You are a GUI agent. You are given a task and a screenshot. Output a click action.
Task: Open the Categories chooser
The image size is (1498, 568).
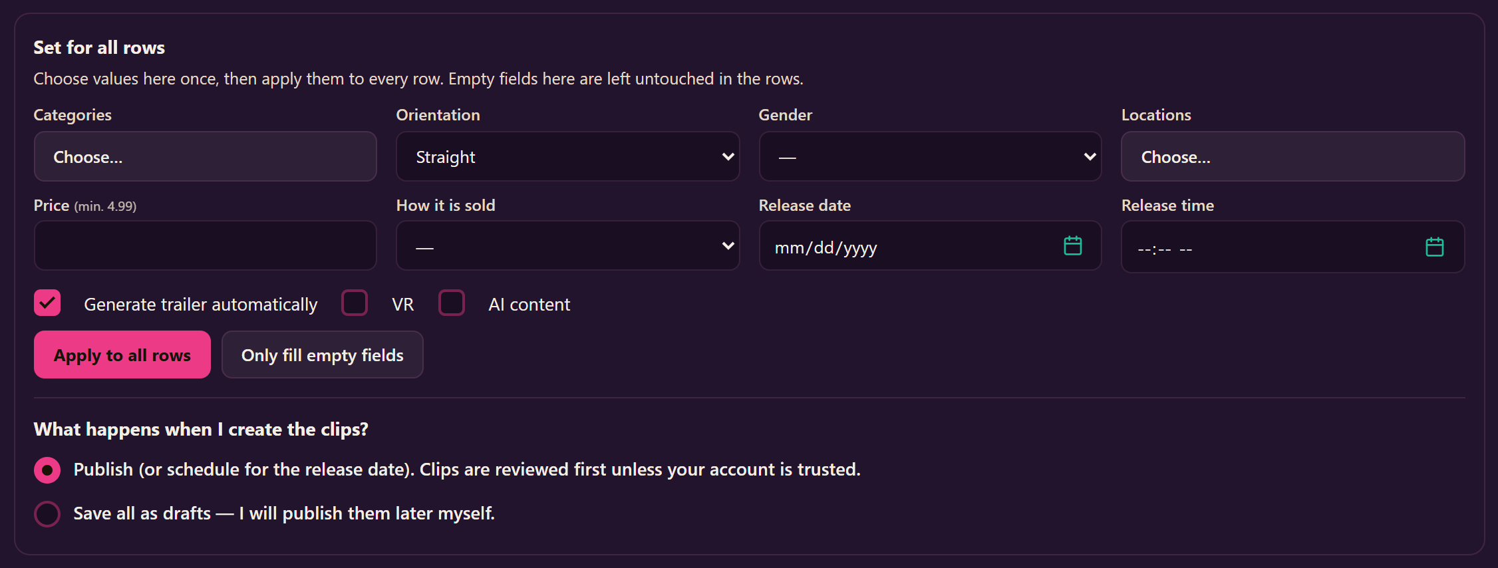(x=205, y=156)
